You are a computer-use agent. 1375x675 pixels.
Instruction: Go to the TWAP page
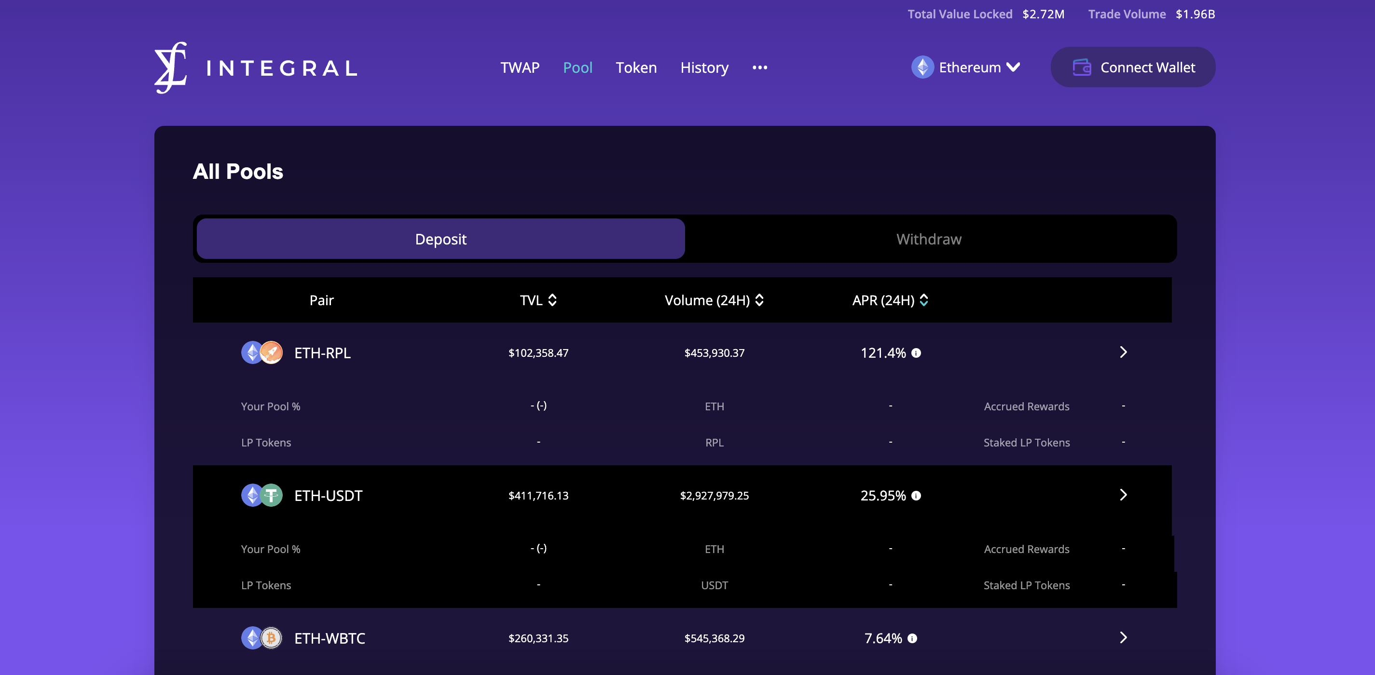click(519, 68)
